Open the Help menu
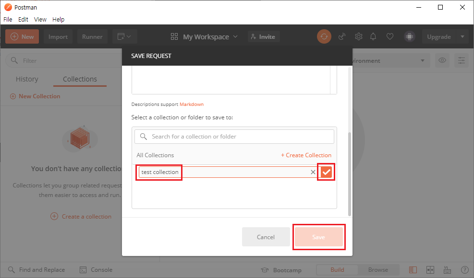Image resolution: width=474 pixels, height=278 pixels. click(x=58, y=19)
